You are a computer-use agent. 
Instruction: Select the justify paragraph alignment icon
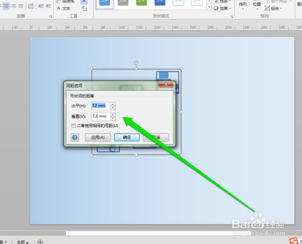21,6
